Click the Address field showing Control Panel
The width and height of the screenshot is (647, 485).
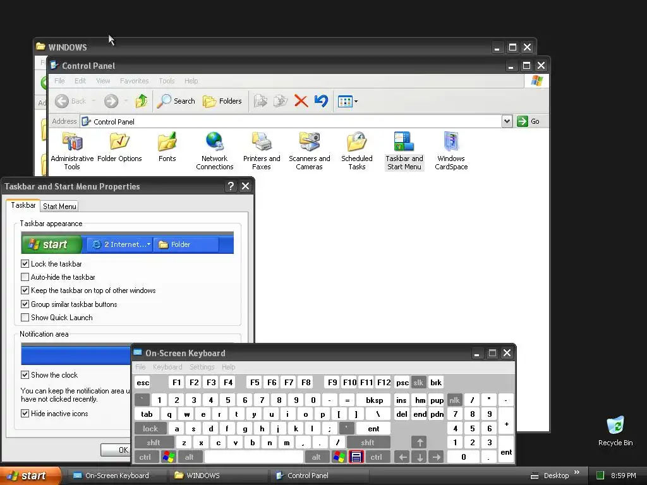291,122
